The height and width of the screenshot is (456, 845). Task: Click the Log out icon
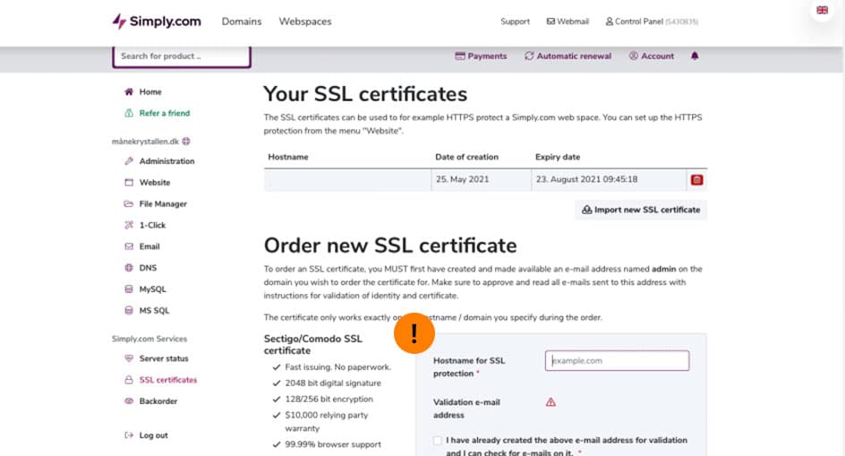(x=129, y=435)
